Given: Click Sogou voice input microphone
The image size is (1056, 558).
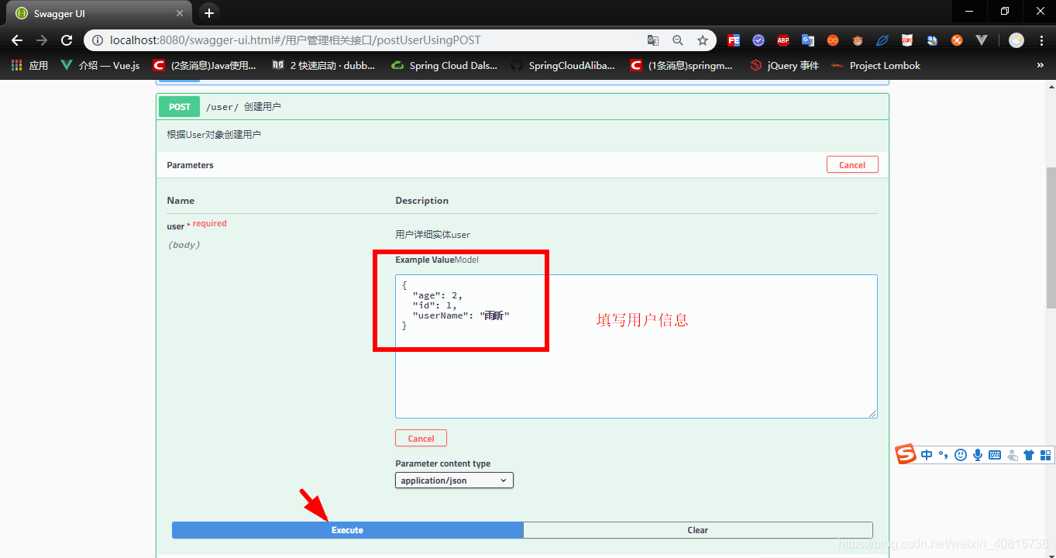Looking at the screenshot, I should [978, 456].
